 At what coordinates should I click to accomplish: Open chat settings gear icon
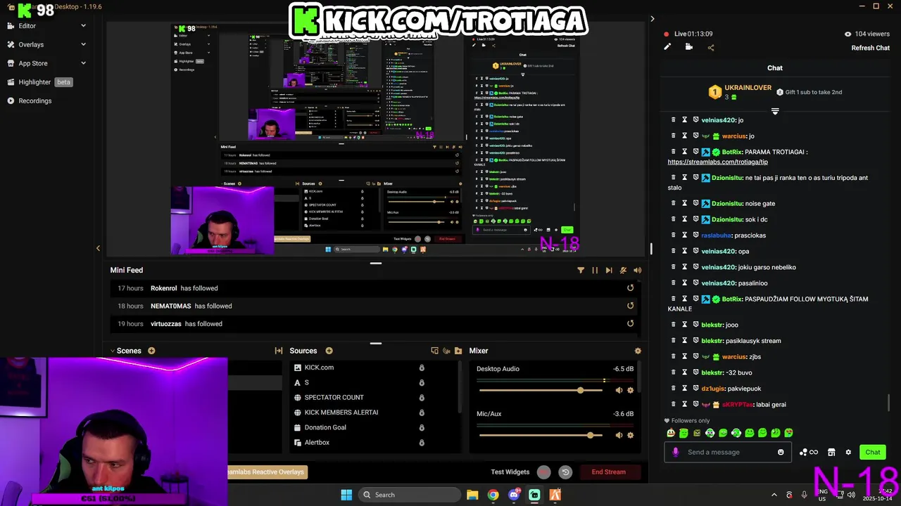coord(848,452)
